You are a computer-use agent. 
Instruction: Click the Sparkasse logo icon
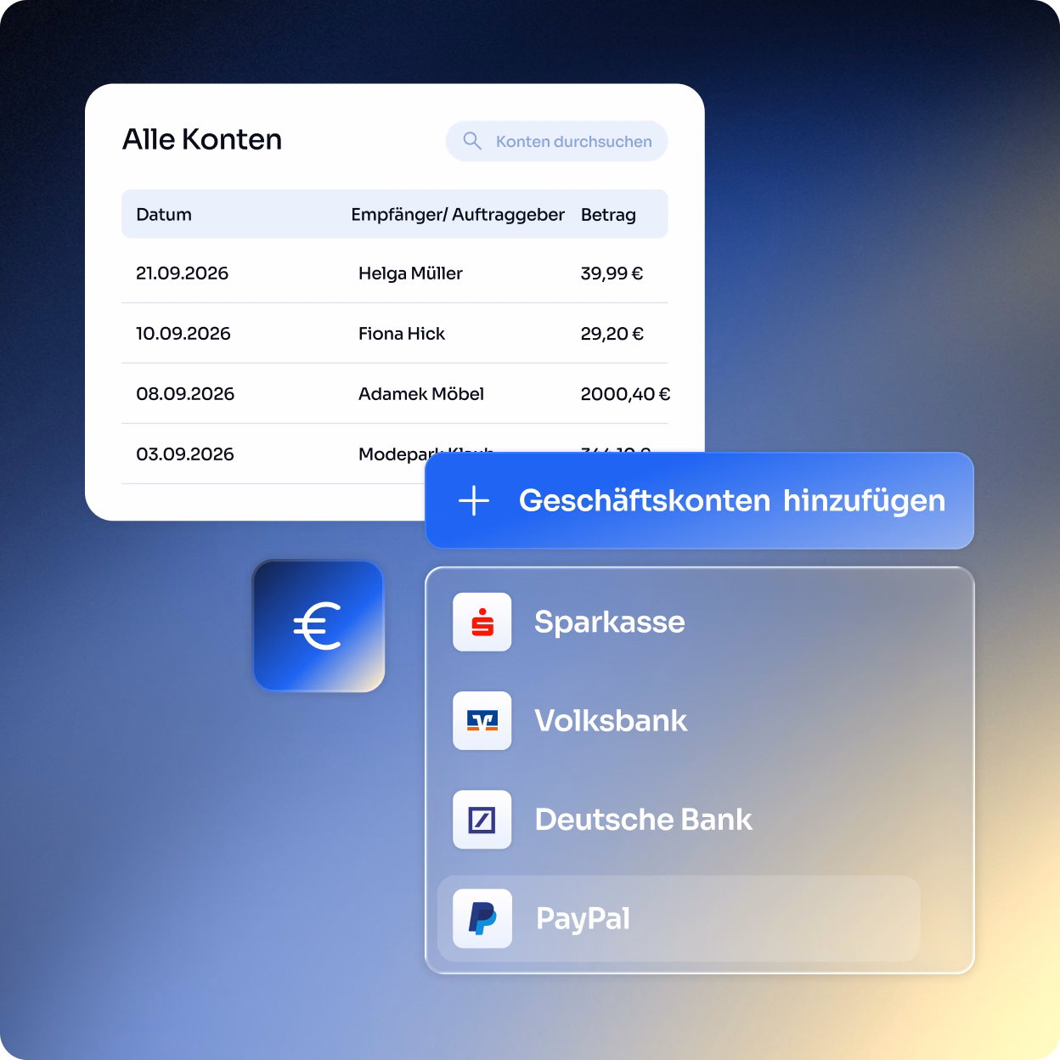482,622
